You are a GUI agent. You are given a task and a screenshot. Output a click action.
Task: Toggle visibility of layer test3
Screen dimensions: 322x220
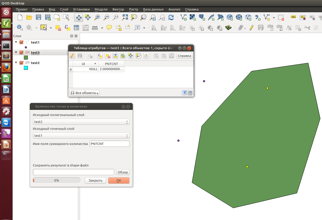pyautogui.click(x=22, y=53)
